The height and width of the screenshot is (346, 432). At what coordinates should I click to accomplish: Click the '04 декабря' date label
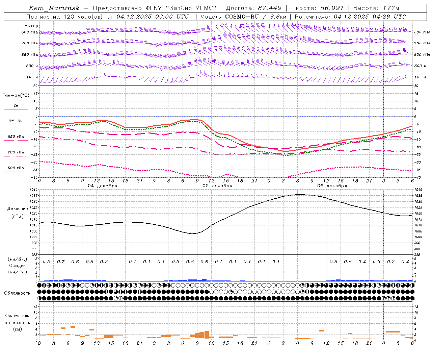(103, 186)
